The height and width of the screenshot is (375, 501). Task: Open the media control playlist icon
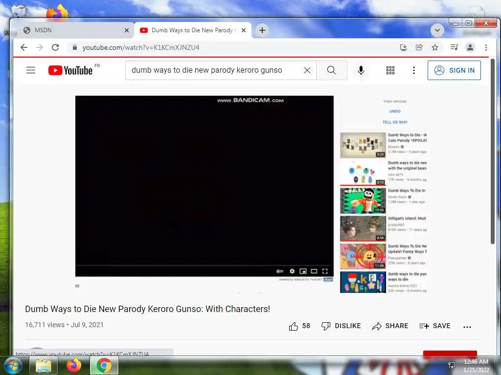pyautogui.click(x=454, y=47)
